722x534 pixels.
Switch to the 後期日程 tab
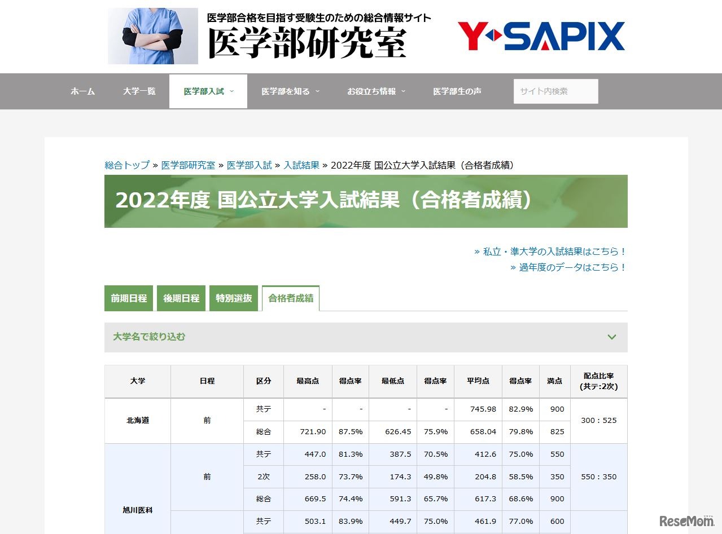click(181, 298)
